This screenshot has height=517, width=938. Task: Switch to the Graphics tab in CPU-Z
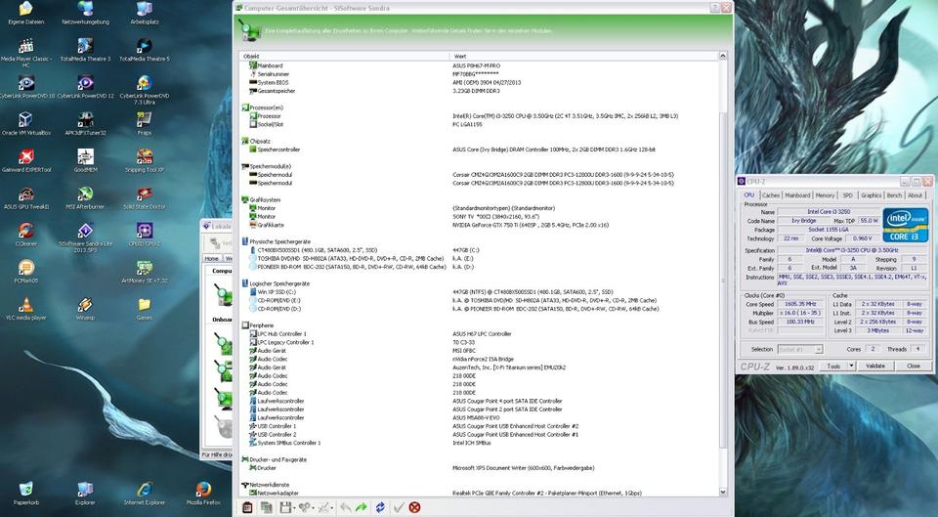coord(871,195)
